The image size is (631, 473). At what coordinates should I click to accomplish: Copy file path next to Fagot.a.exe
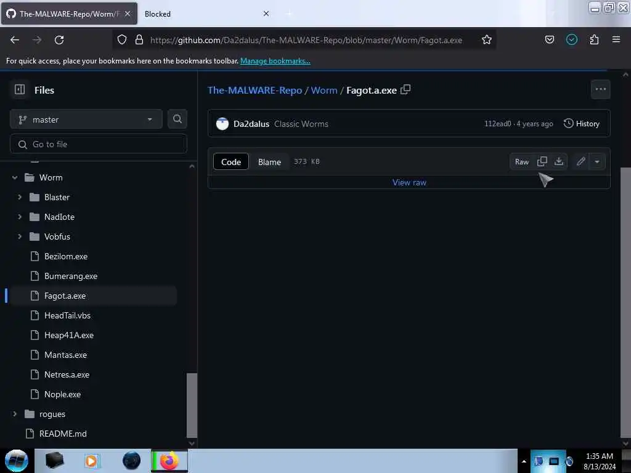pyautogui.click(x=405, y=89)
